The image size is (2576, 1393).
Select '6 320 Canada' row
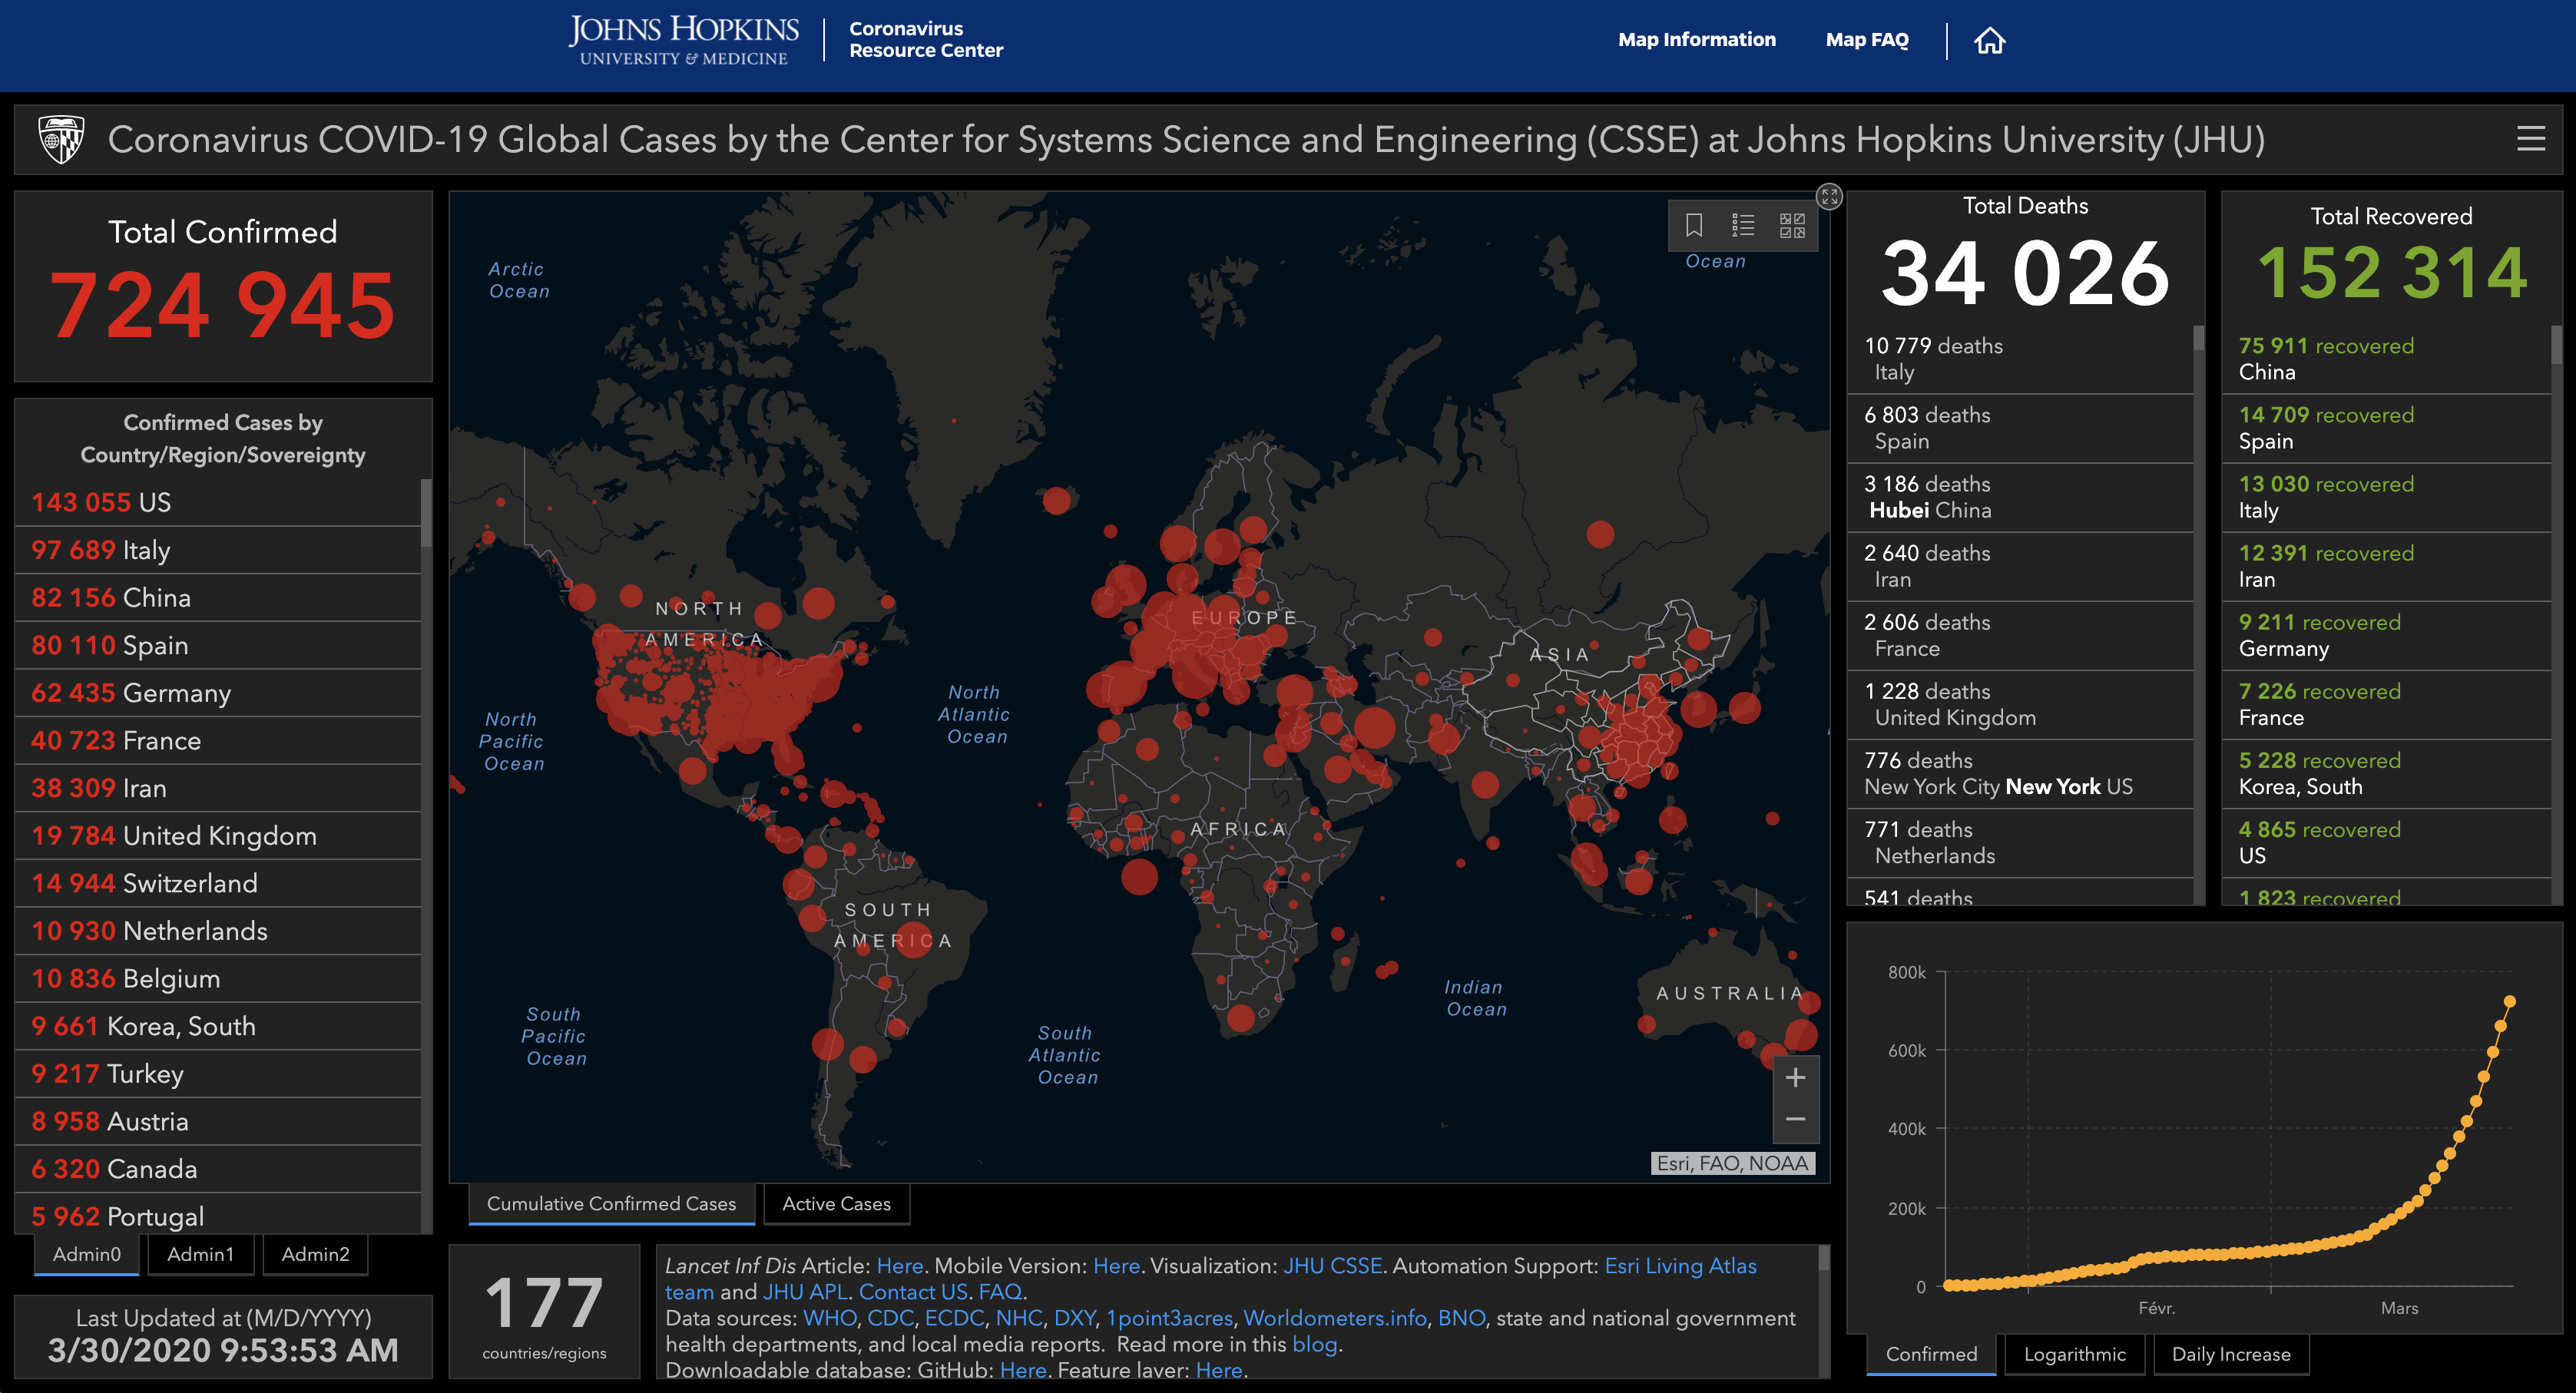(218, 1169)
